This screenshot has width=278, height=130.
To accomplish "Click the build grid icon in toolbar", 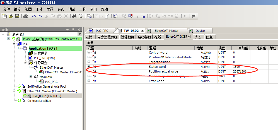I will pyautogui.click(x=115, y=16).
